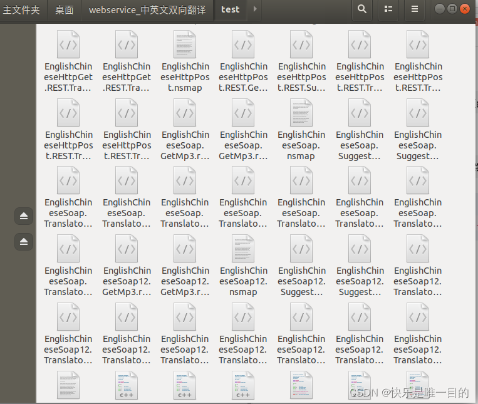
Task: Select the left-hand EnglishChineseSoap.Suggest… file
Action: [360, 130]
